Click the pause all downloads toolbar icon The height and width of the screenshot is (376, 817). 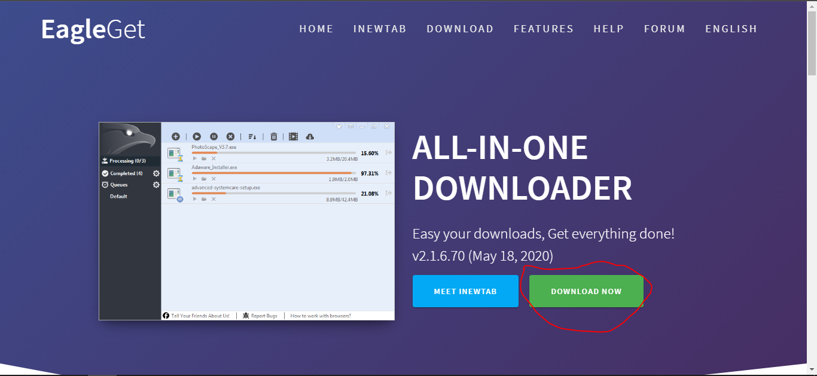tap(214, 136)
